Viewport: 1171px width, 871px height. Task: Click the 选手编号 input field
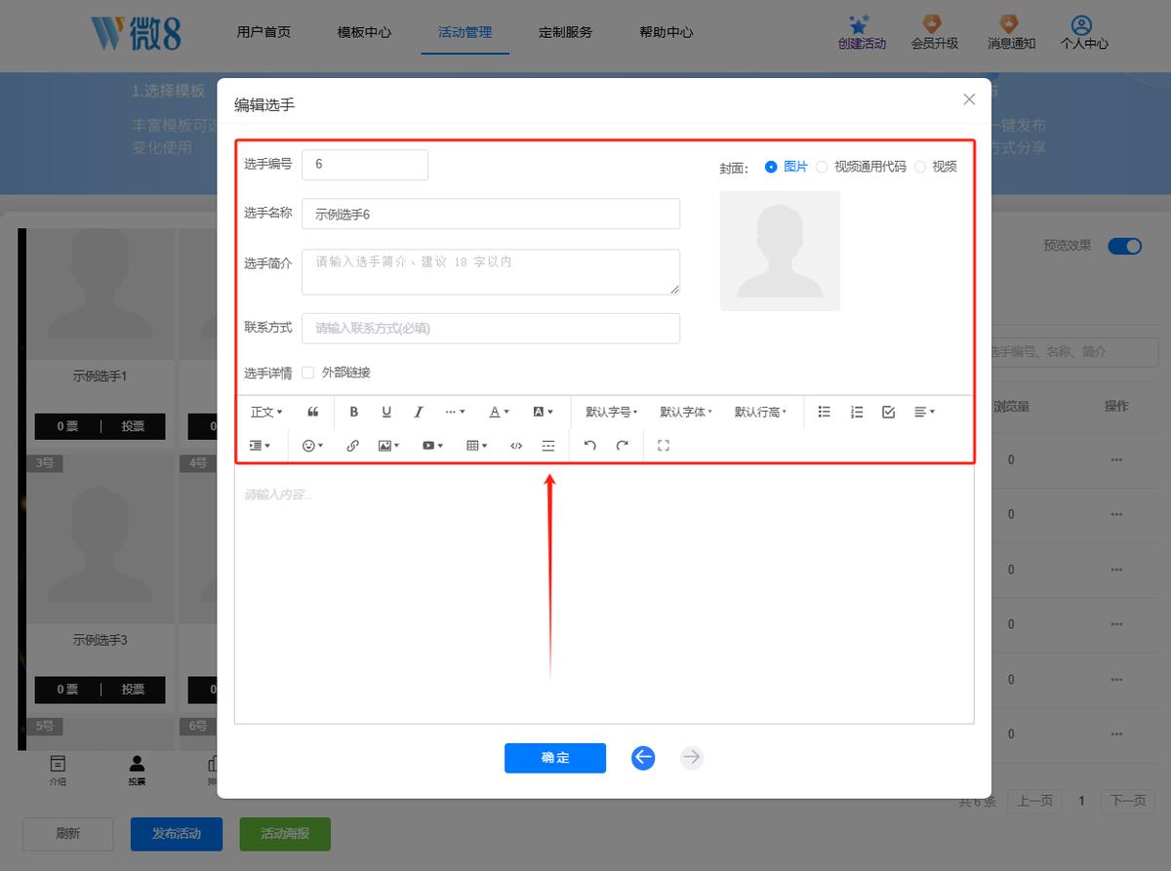tap(365, 165)
